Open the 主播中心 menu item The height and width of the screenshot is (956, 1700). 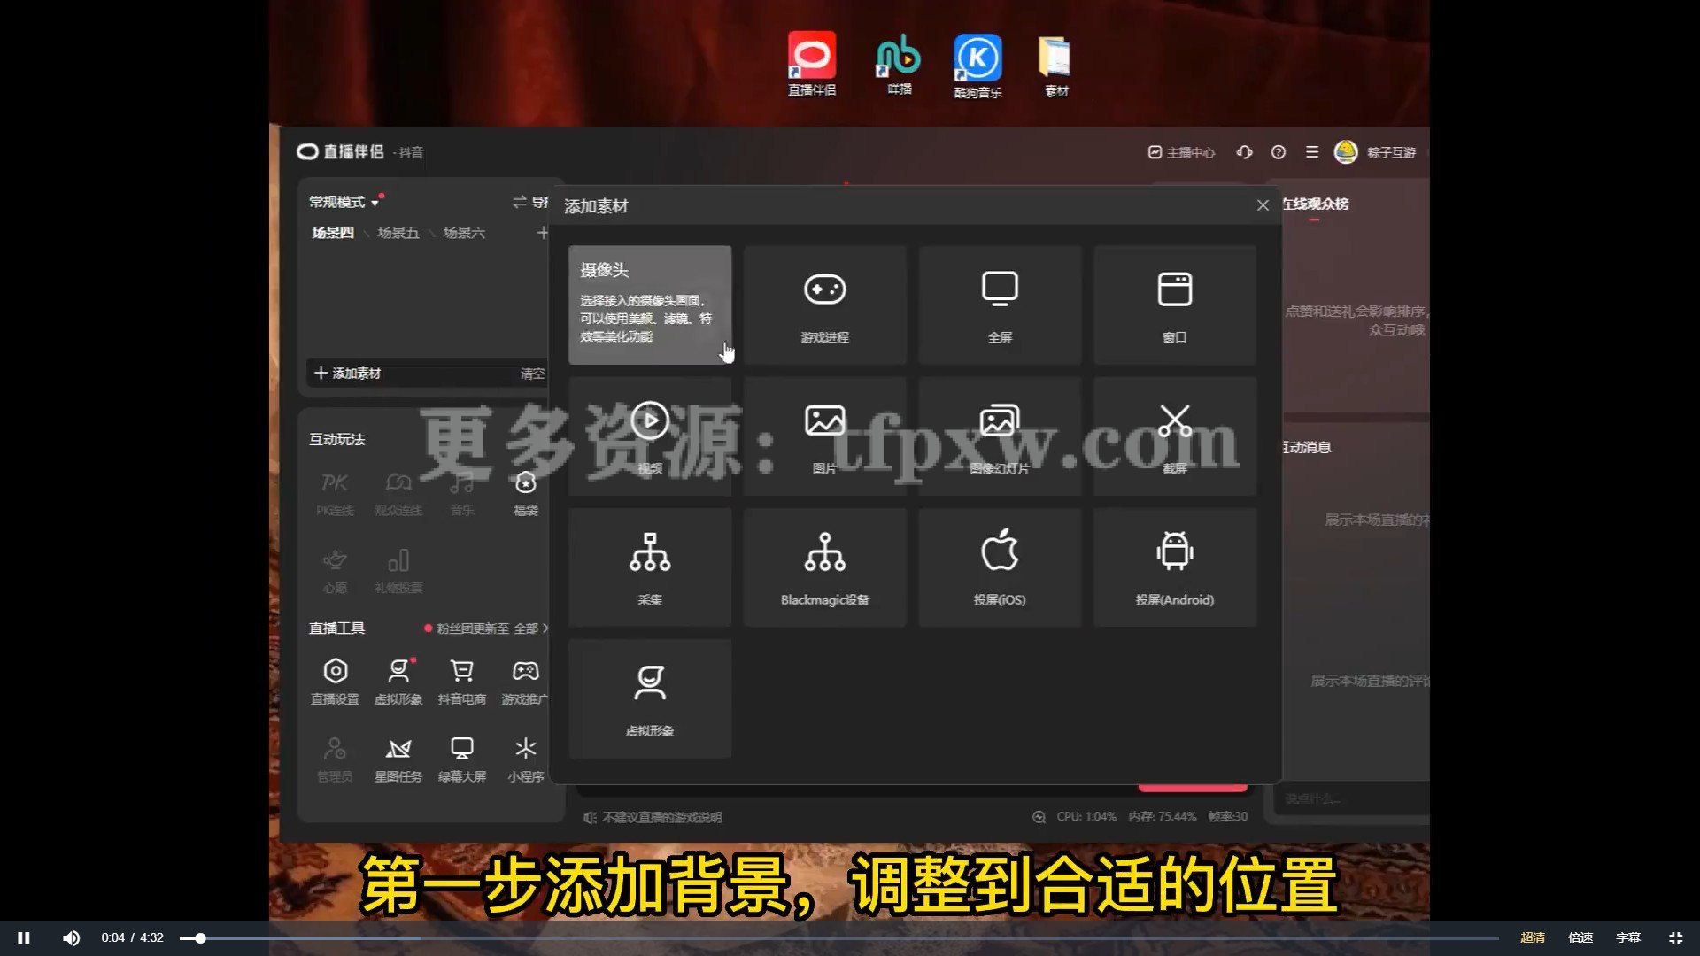(1183, 152)
